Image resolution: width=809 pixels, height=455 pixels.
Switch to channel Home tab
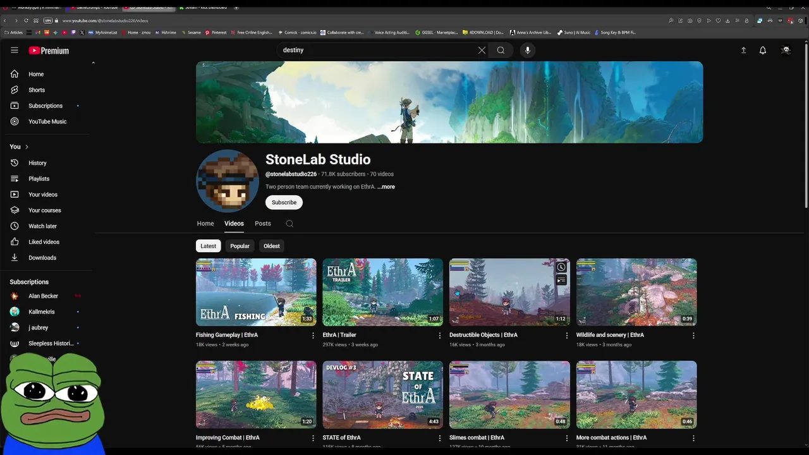pos(205,224)
